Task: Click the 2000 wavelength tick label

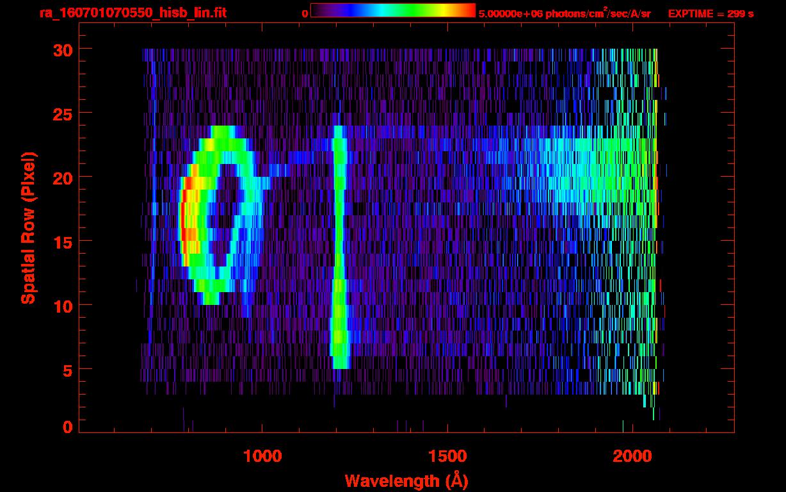Action: point(632,456)
